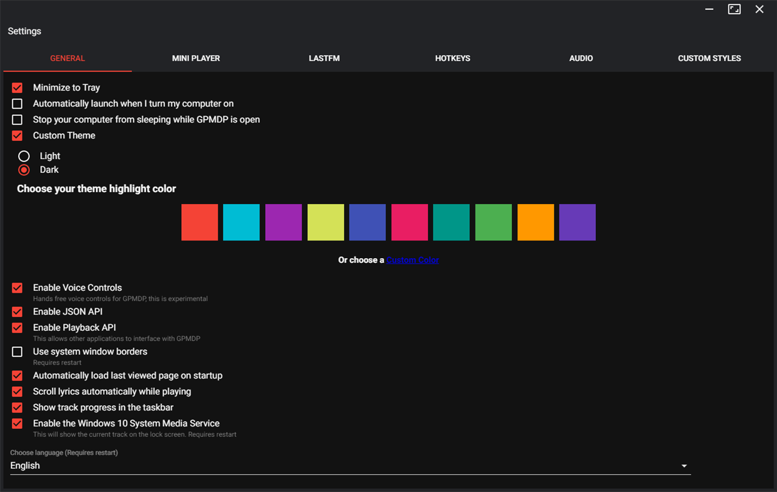Open the language dropdown showing English

point(350,466)
